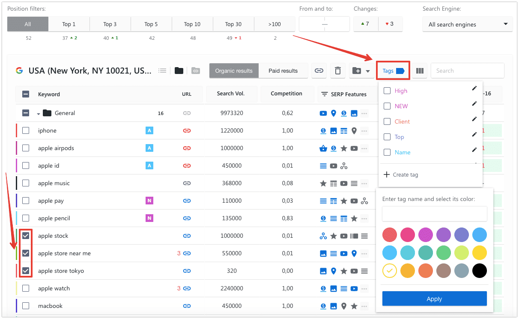
Task: Sort by Search Vol. column header
Action: coord(231,94)
